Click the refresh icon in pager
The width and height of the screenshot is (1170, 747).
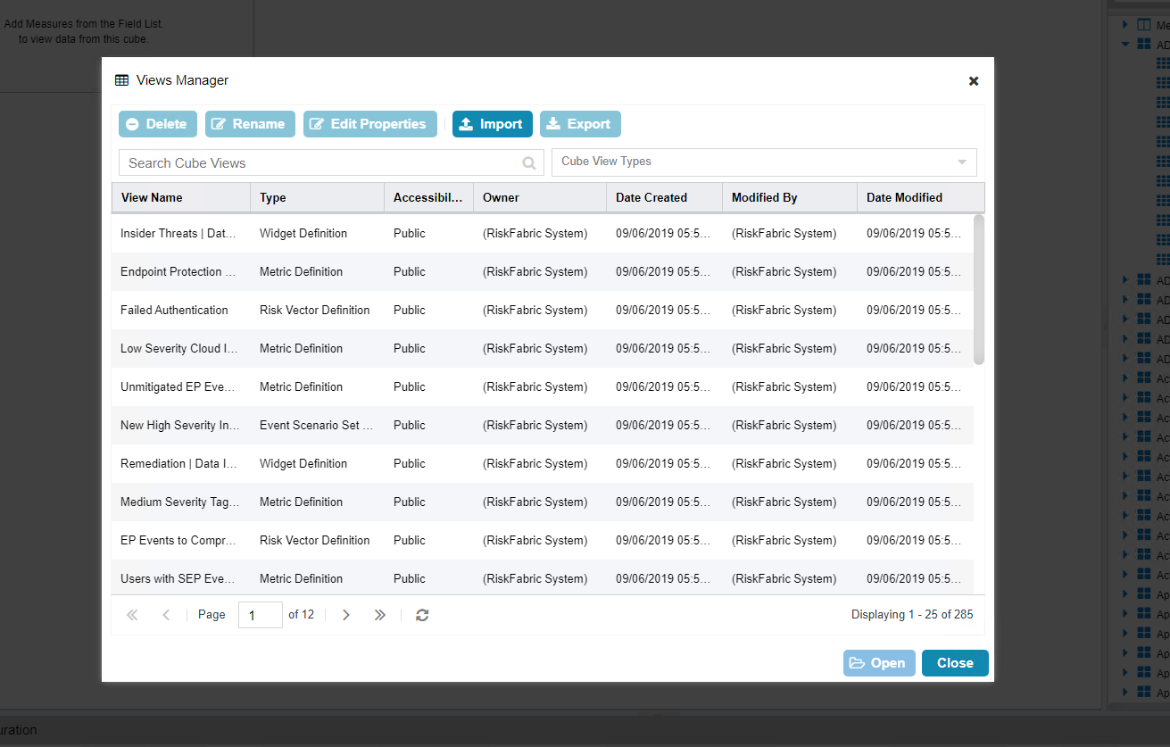click(422, 615)
